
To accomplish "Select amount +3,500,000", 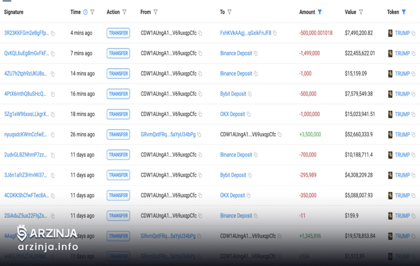I will [310, 135].
